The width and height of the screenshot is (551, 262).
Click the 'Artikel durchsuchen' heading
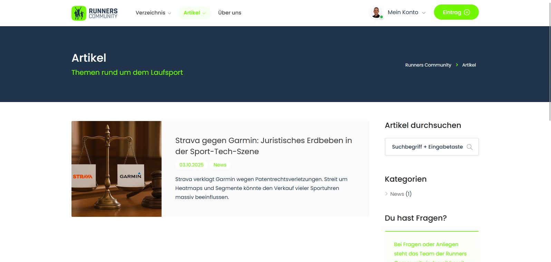[x=423, y=125]
